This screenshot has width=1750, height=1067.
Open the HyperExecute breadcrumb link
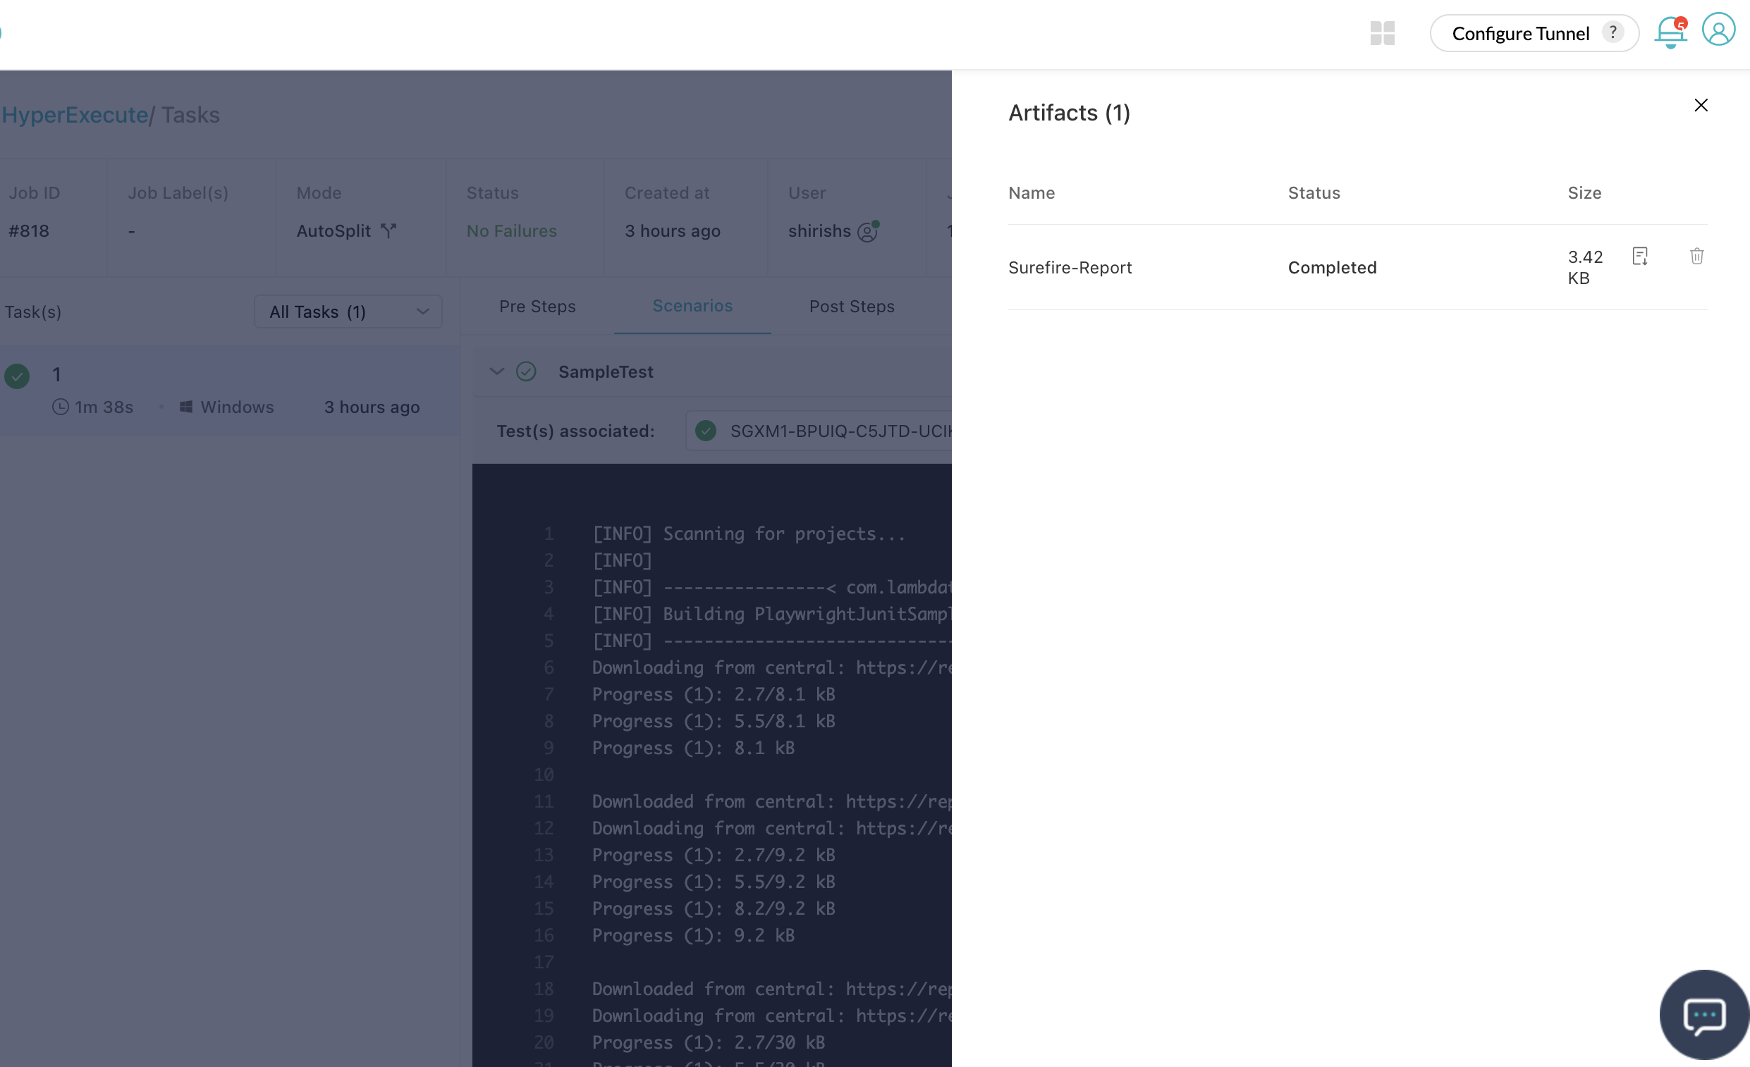(75, 115)
